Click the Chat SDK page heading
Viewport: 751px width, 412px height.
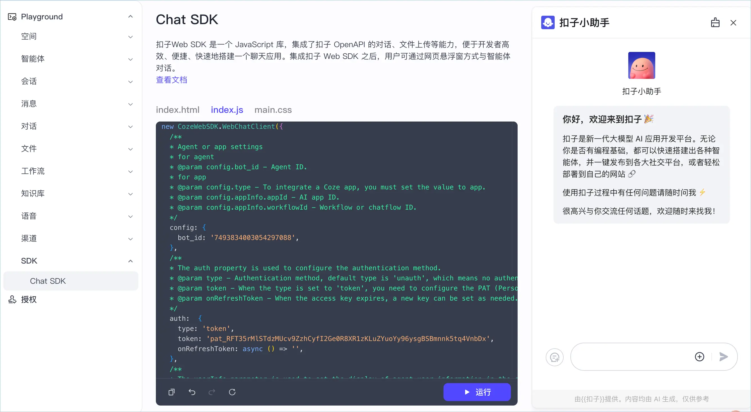(187, 20)
